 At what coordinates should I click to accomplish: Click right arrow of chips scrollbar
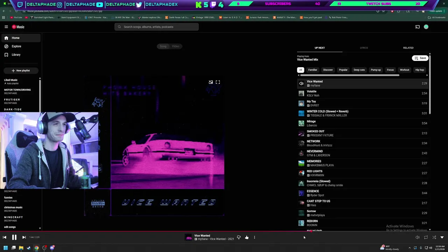427,75
